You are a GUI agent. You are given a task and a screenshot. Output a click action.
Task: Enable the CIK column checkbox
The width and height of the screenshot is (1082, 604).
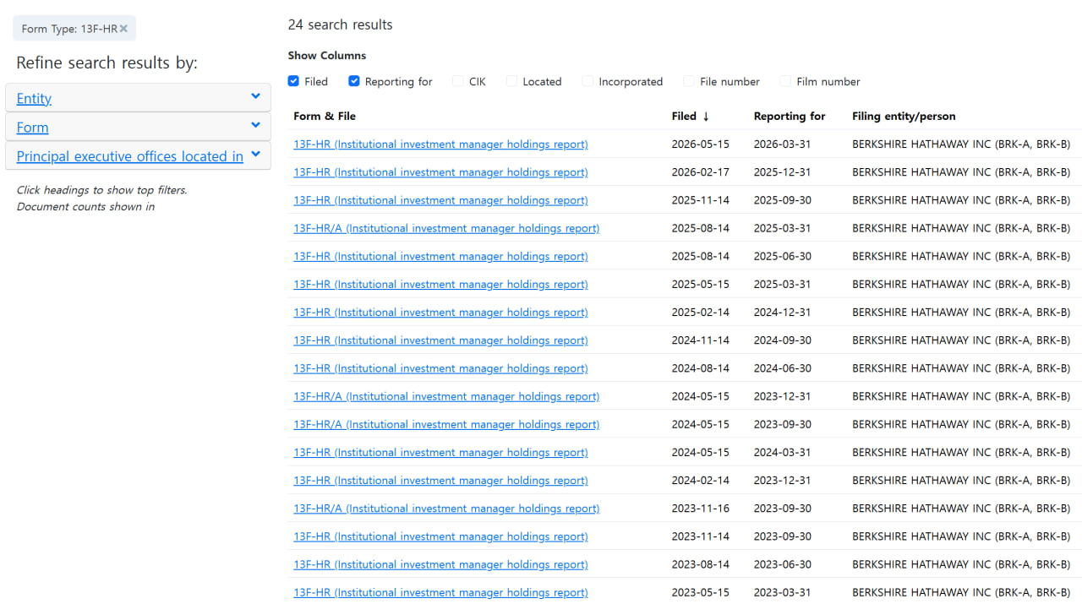(x=458, y=81)
